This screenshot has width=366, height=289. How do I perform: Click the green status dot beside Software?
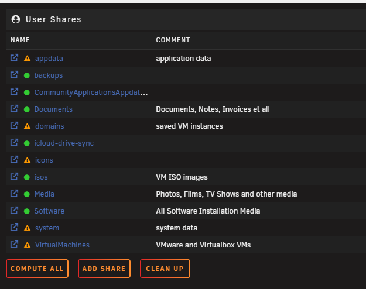[x=27, y=211]
